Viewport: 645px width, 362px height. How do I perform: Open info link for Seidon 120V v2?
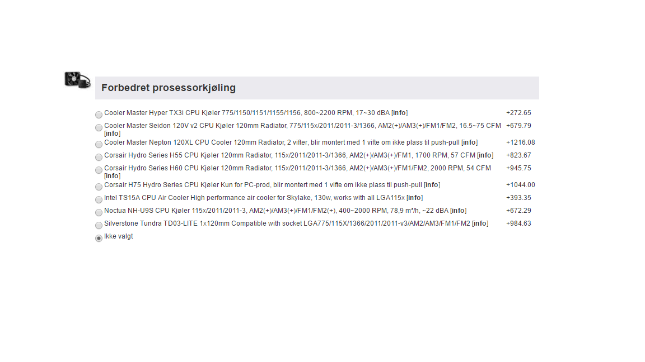tap(113, 134)
